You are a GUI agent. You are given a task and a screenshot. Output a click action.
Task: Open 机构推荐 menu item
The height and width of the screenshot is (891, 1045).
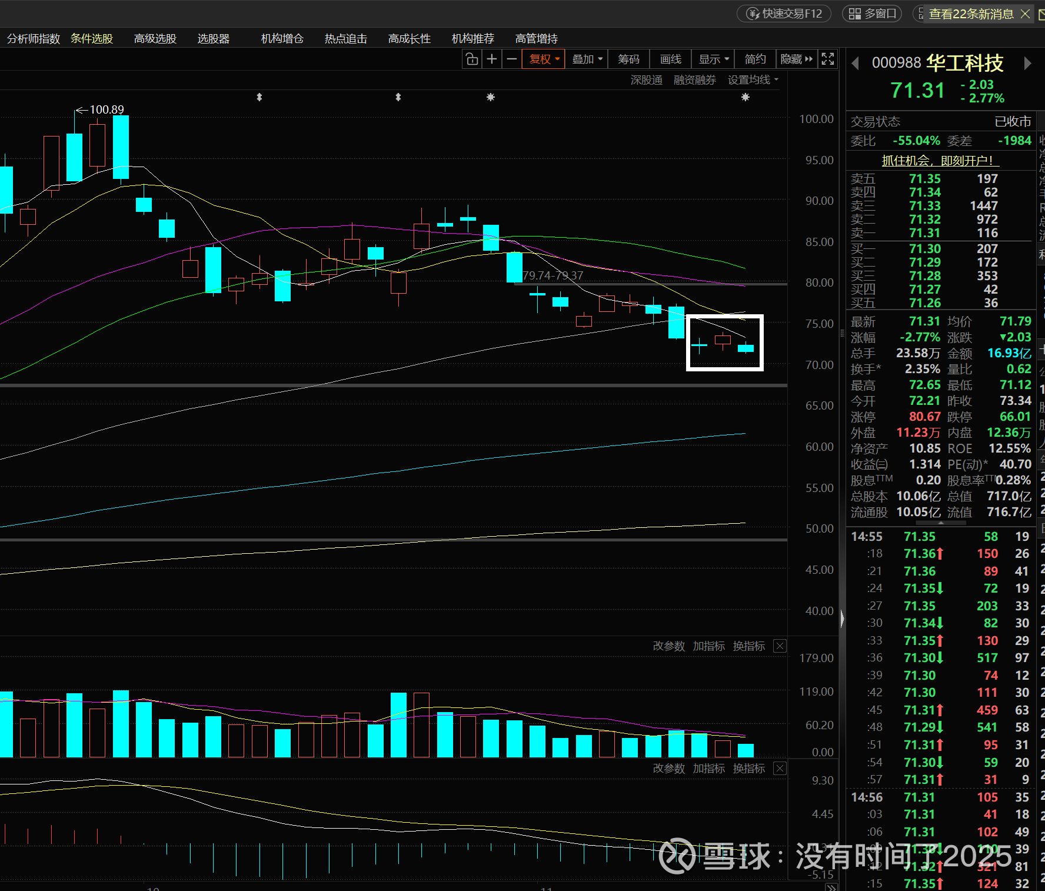(473, 39)
